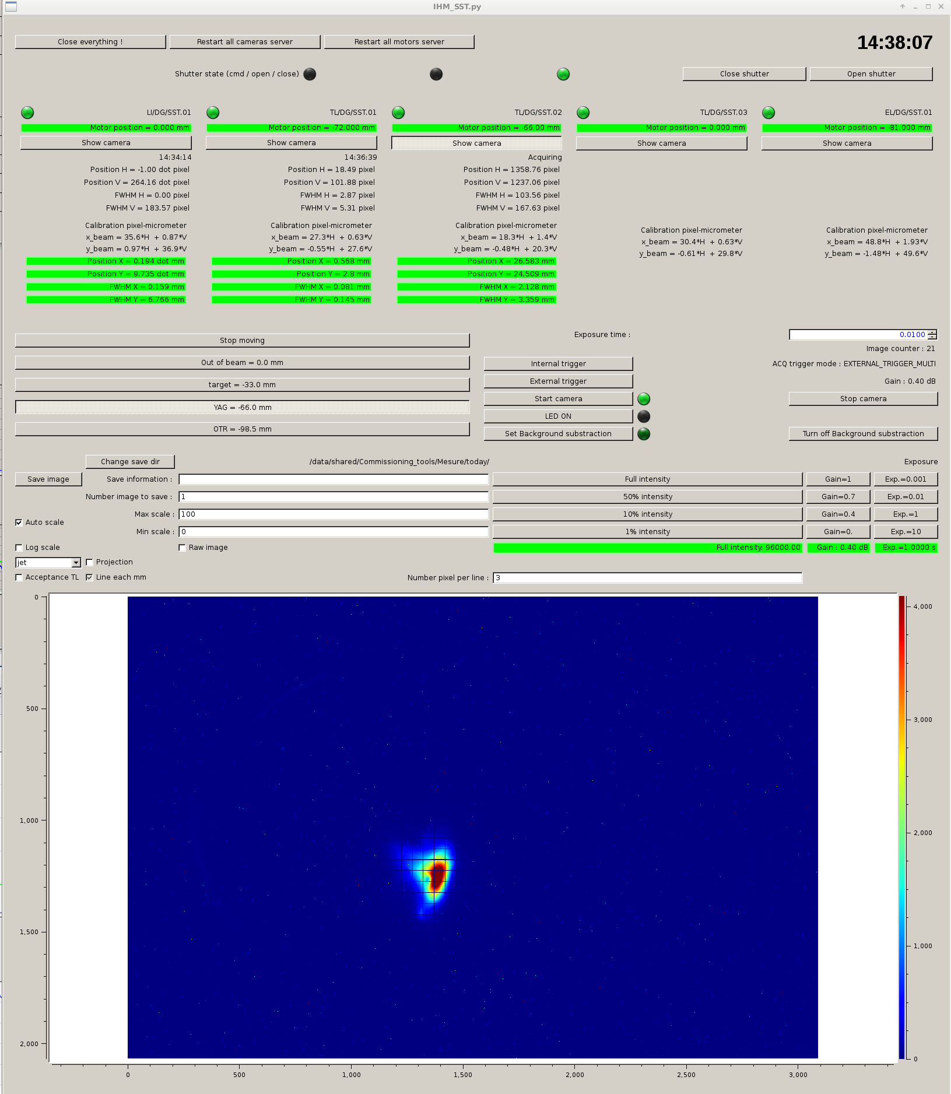Screen dimensions: 951x1094
Task: Show camera for TL/DG/SST.03
Action: pyautogui.click(x=661, y=143)
